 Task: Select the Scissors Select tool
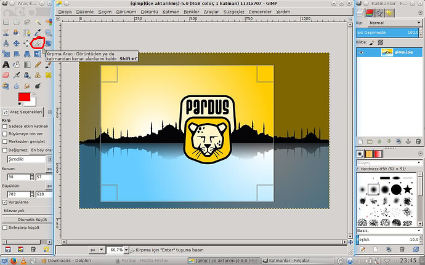[6, 33]
